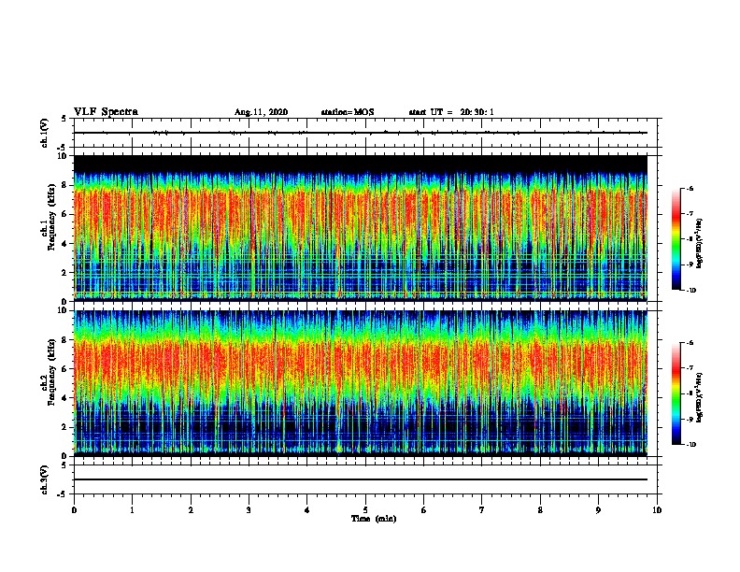This screenshot has height=572, width=740.
Task: Click time axis tick label "8"
Action: pyautogui.click(x=540, y=510)
